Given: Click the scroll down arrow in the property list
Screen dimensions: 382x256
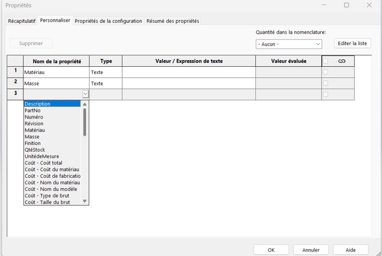Looking at the screenshot, I should (x=84, y=201).
